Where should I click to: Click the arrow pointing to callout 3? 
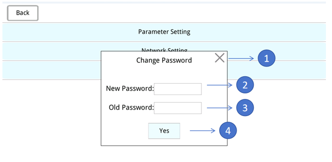pos(220,108)
